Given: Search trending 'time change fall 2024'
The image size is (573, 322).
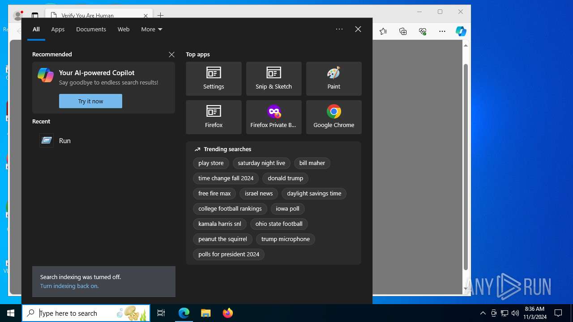Looking at the screenshot, I should [226, 178].
